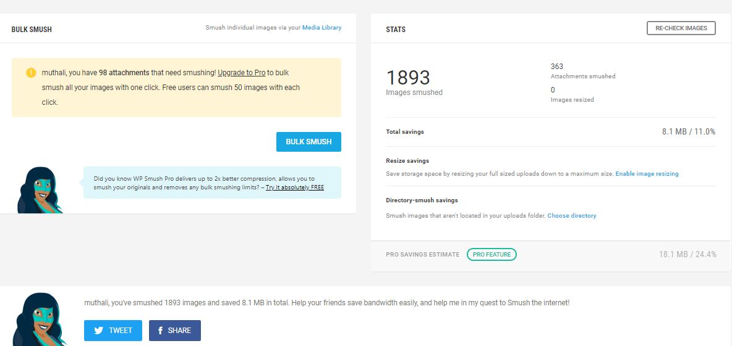This screenshot has width=732, height=346.
Task: Follow the Upgrade to Pro link
Action: pos(241,73)
